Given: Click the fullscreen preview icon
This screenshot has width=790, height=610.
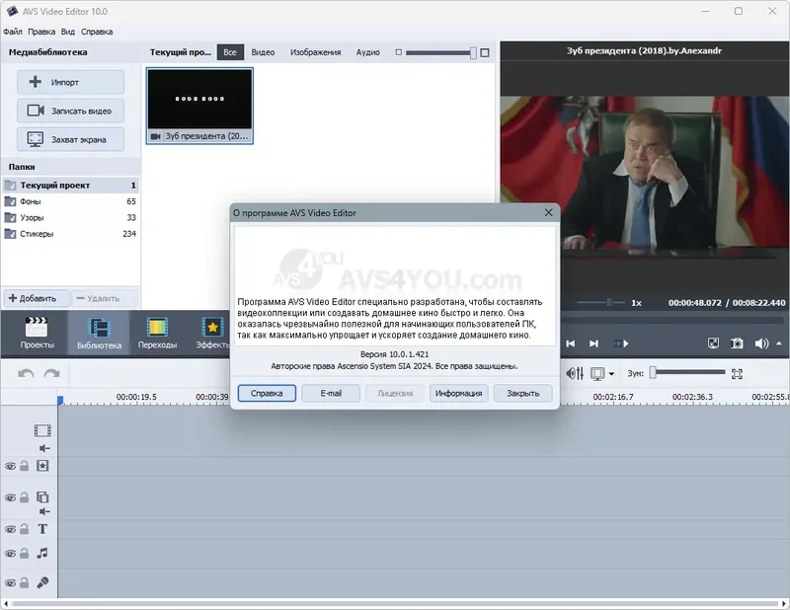Looking at the screenshot, I should click(715, 343).
